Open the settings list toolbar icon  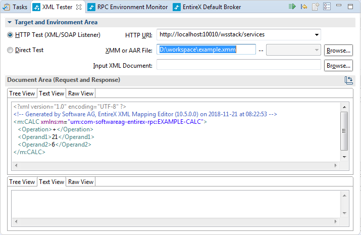tap(327, 7)
